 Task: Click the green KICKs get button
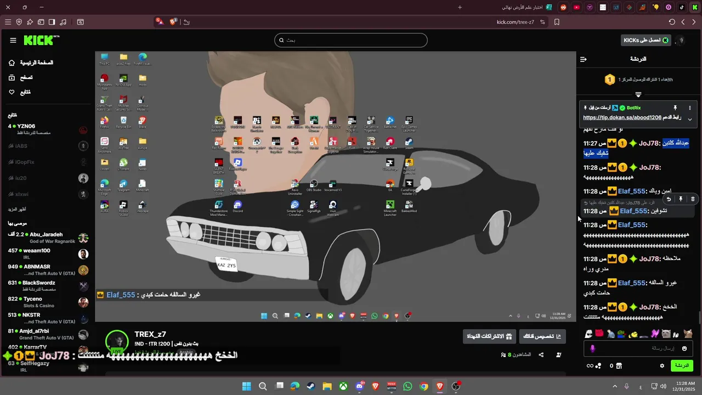(x=646, y=40)
